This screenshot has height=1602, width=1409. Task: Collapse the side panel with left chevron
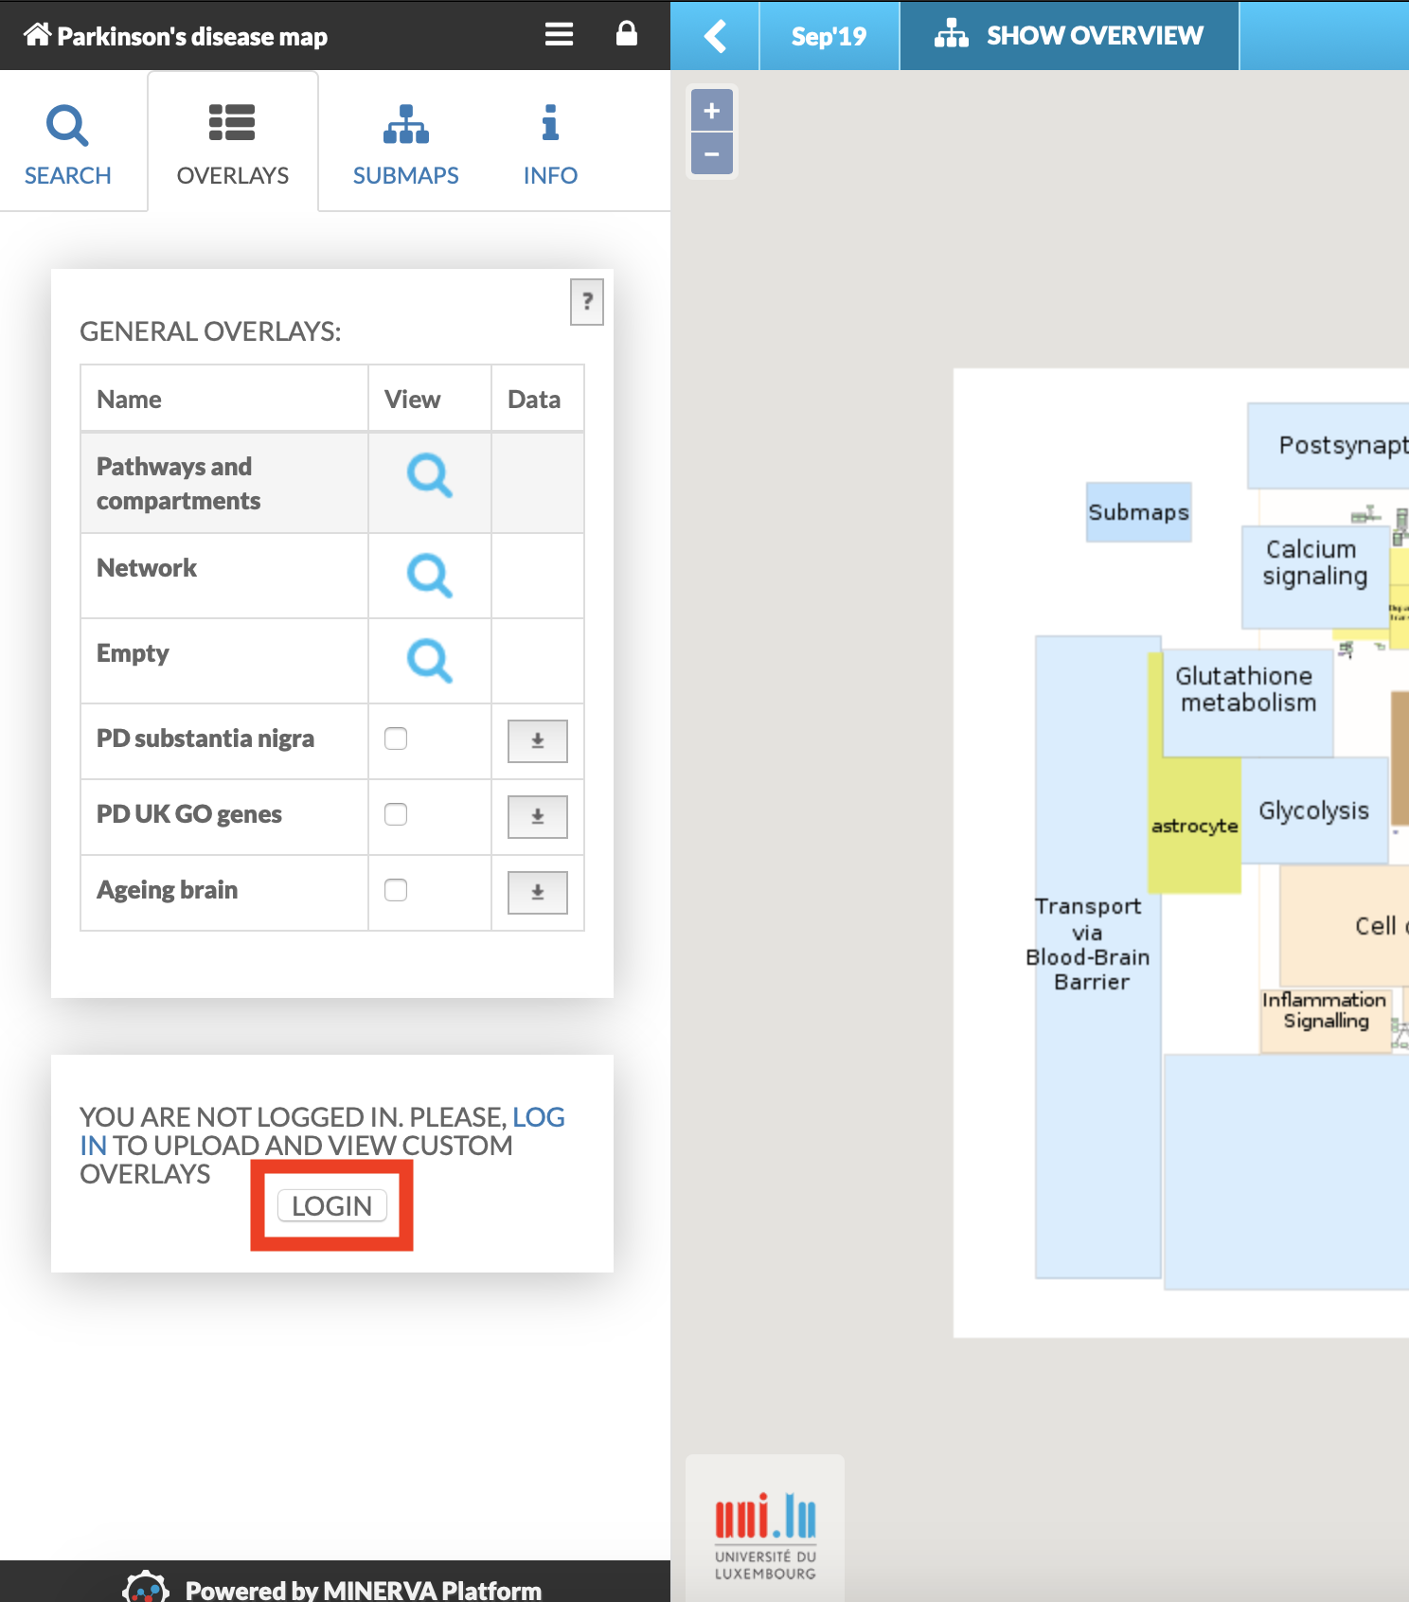[715, 36]
